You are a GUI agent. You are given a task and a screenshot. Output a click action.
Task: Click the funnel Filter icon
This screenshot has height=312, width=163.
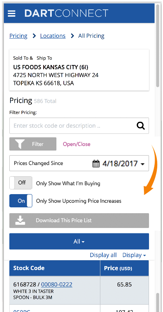(x=20, y=144)
